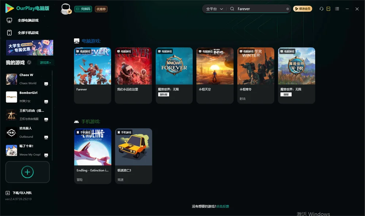Click the 国际服 tag on Warcraft card
The image size is (365, 216).
coord(164,94)
